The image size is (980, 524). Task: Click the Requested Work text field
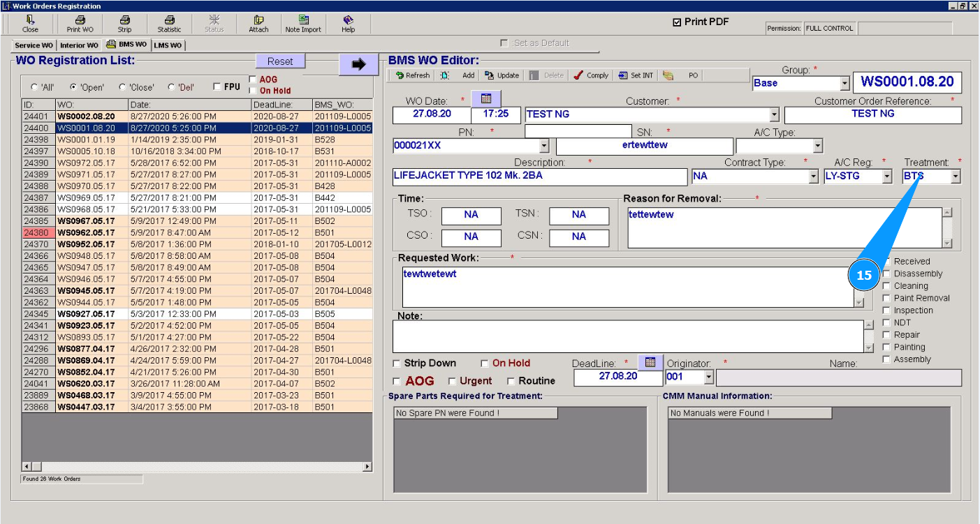pyautogui.click(x=627, y=286)
